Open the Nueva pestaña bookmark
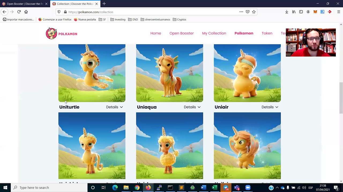Image resolution: width=343 pixels, height=192 pixels. point(85,19)
